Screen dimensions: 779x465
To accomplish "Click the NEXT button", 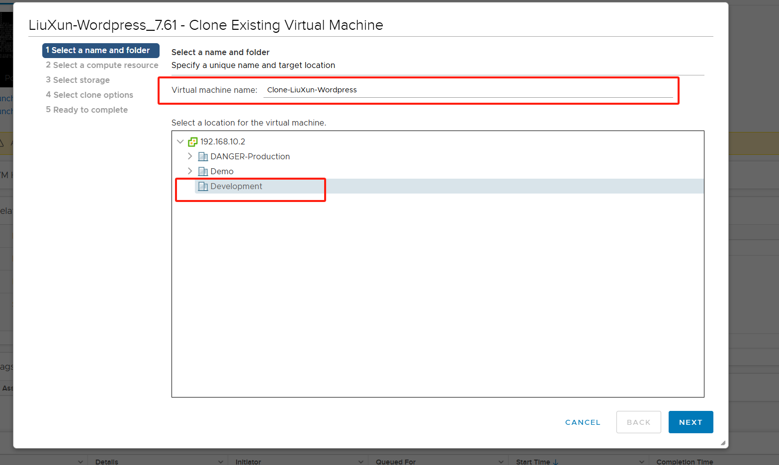I will (691, 422).
